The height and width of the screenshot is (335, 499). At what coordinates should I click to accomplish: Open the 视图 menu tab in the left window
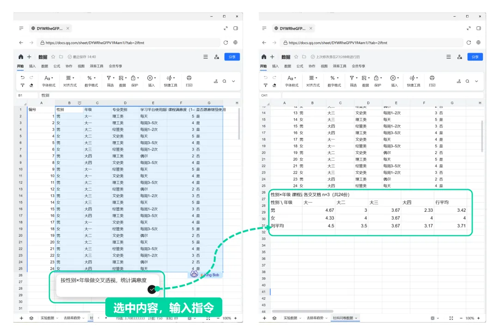(x=81, y=66)
